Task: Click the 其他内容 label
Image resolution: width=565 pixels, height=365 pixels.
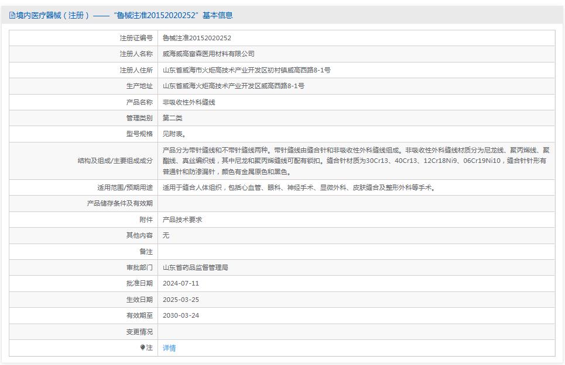Action: 139,235
